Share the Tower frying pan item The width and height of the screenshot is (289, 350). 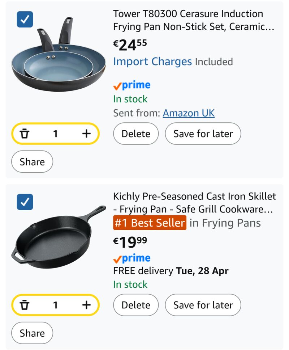[x=32, y=161]
